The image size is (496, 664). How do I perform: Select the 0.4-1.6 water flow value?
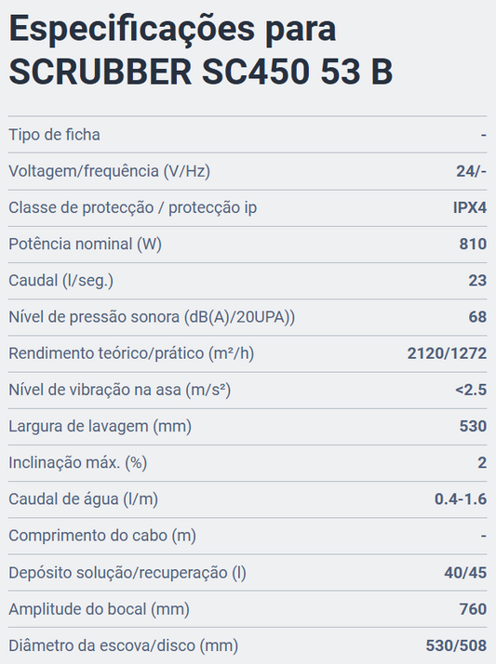[x=461, y=498]
